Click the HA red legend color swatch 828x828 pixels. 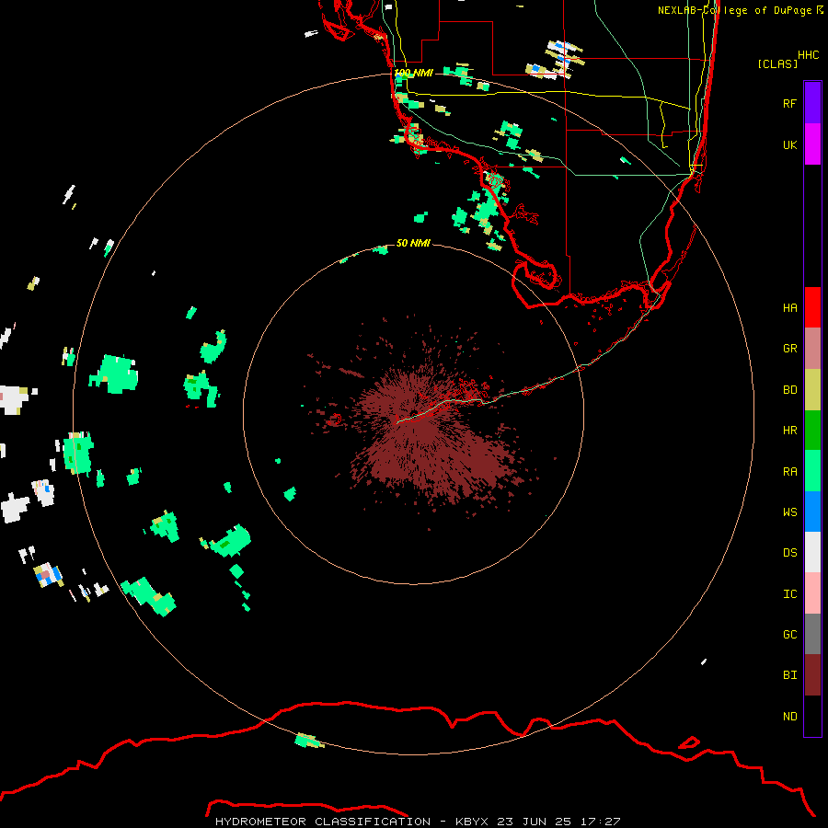coord(812,307)
